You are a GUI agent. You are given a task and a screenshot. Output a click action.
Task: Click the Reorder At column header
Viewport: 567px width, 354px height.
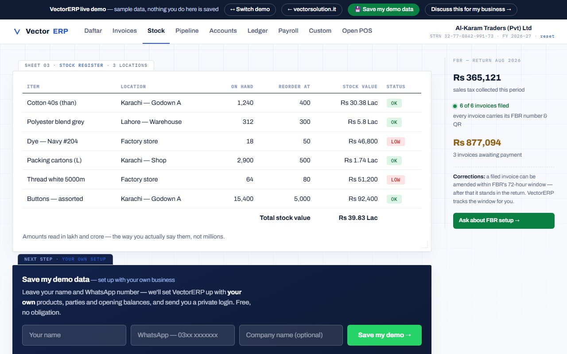click(x=295, y=87)
